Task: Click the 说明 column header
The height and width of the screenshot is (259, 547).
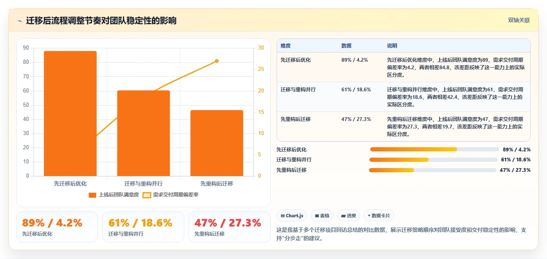Action: click(392, 46)
